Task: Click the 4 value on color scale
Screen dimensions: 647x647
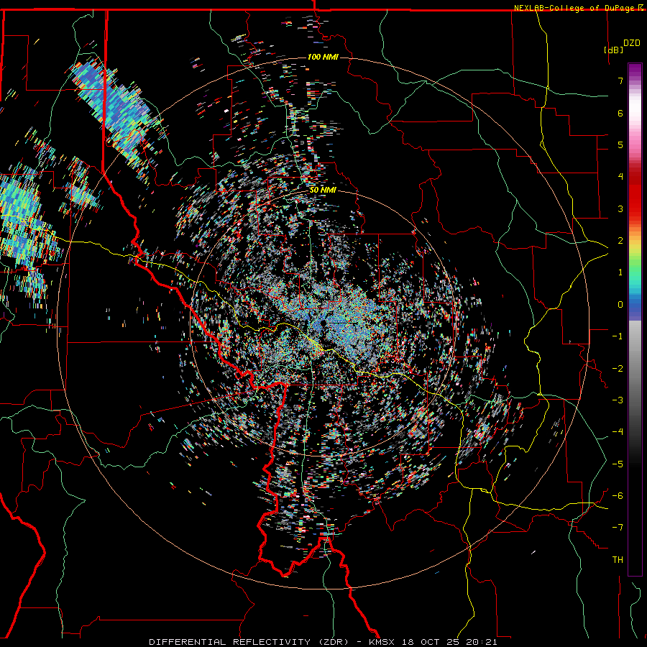Action: point(620,177)
